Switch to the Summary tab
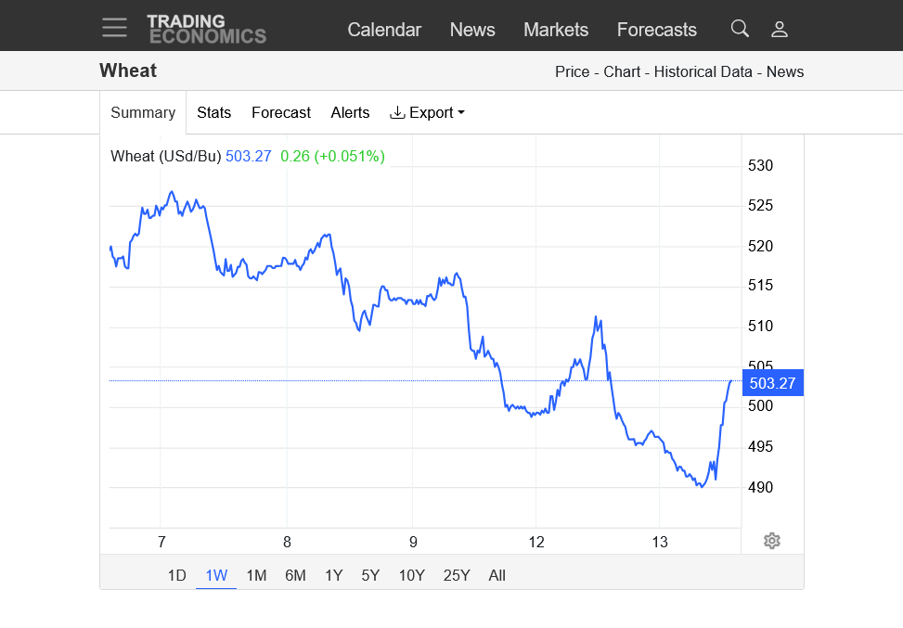 point(143,112)
